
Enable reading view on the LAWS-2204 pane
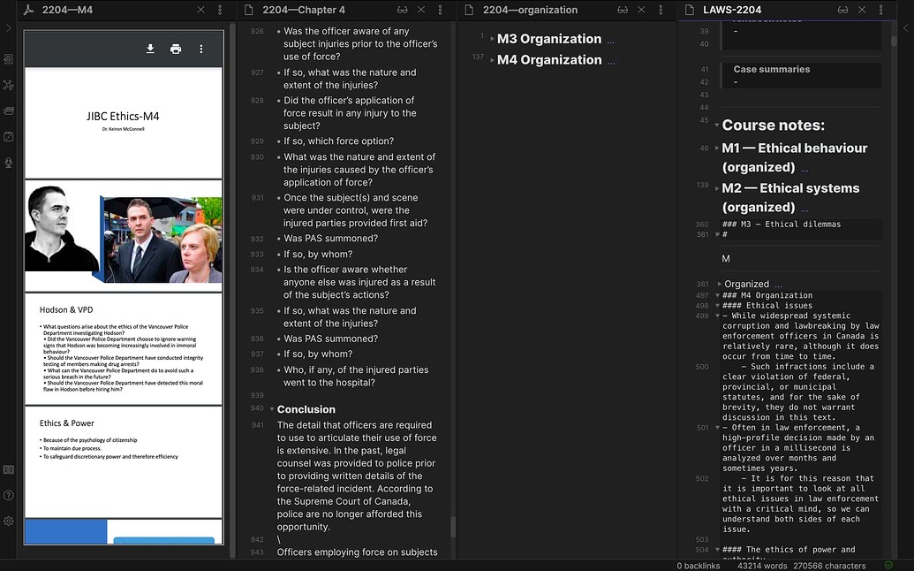coord(842,10)
